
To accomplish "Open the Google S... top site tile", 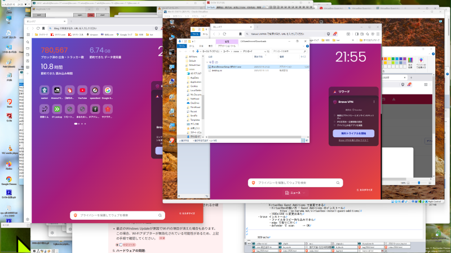I will [108, 91].
